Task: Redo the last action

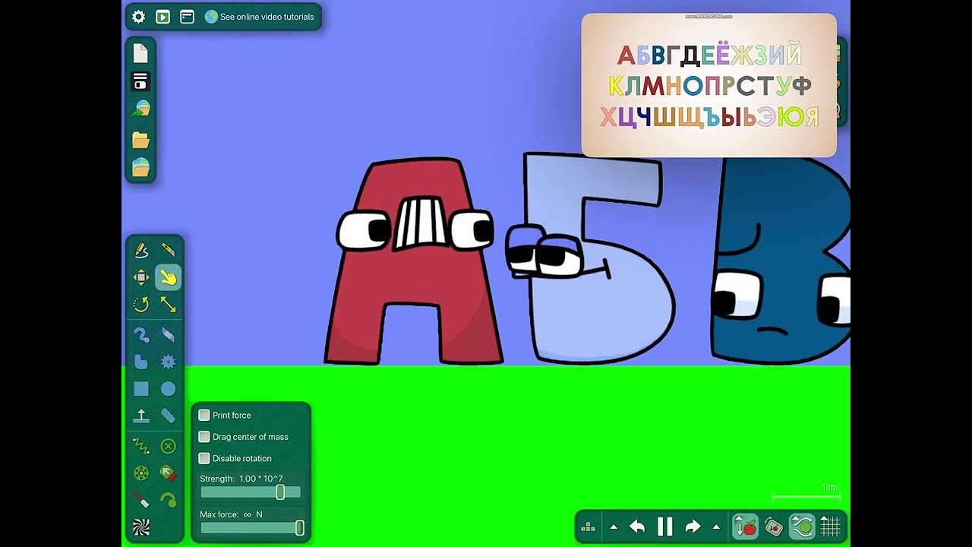Action: [x=693, y=526]
